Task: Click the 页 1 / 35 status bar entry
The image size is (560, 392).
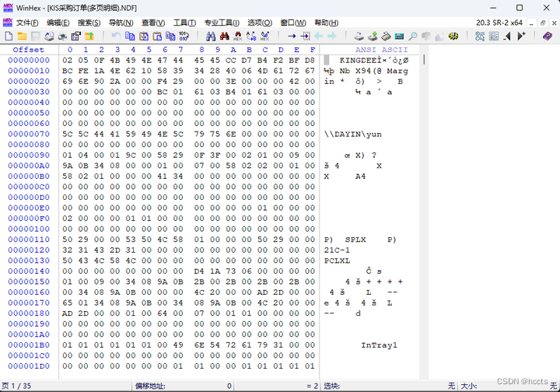Action: pos(16,386)
